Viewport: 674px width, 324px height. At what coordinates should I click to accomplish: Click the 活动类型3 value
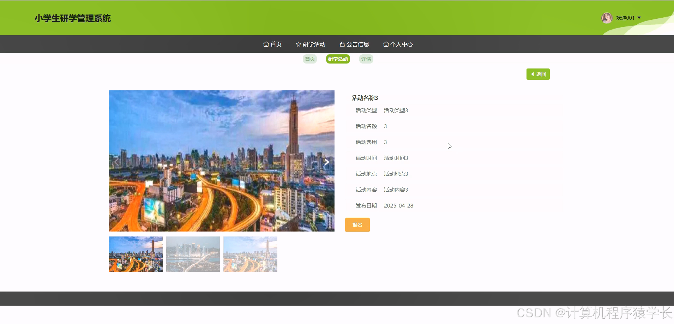(x=396, y=110)
